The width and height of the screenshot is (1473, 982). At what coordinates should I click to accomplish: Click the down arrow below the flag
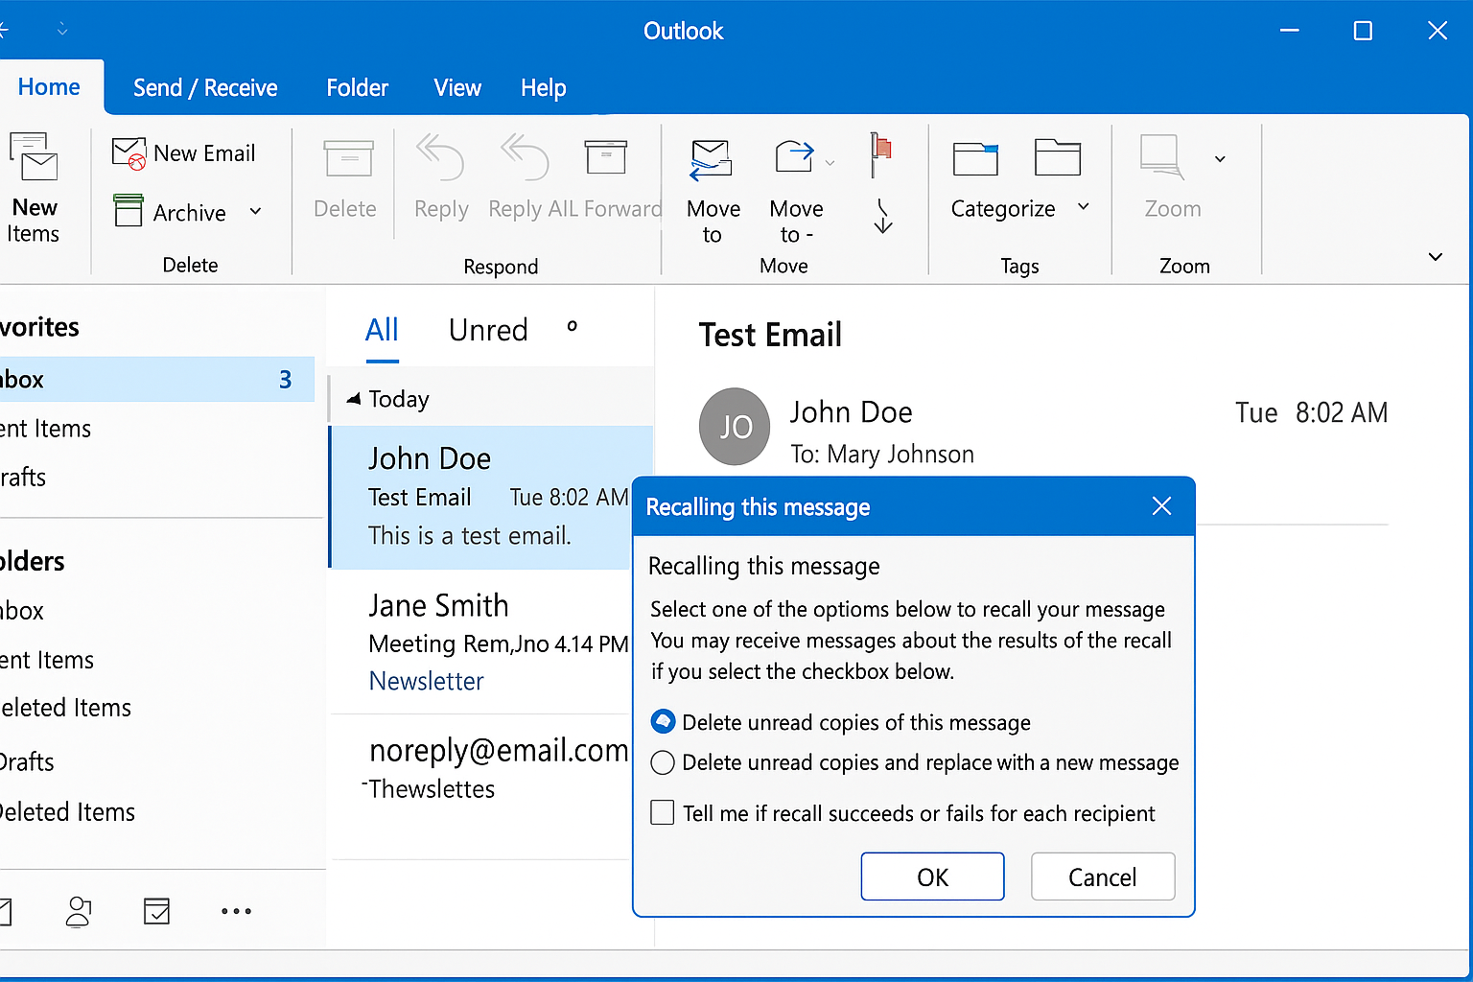point(883,217)
